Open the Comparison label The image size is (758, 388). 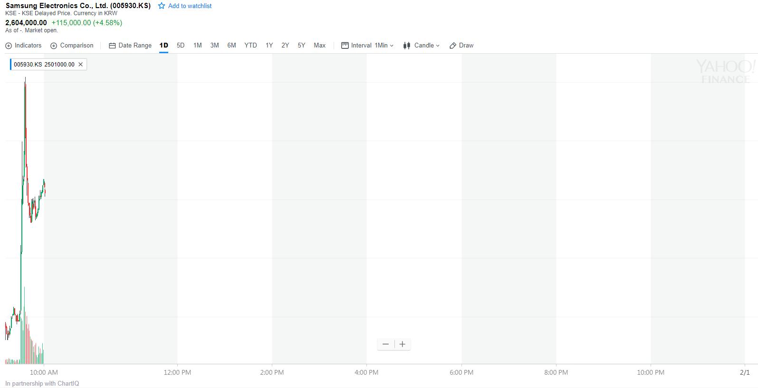[77, 46]
